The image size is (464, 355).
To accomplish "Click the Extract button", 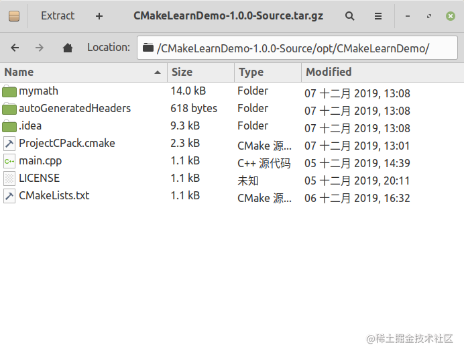I will pos(58,15).
